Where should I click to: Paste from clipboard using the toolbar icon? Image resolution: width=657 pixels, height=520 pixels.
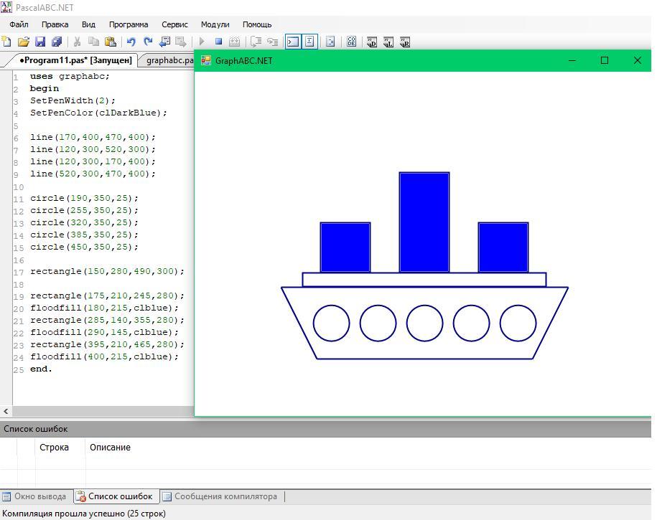point(110,42)
